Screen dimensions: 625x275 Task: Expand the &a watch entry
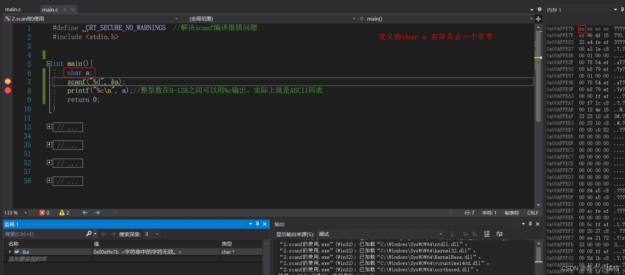tap(10, 252)
